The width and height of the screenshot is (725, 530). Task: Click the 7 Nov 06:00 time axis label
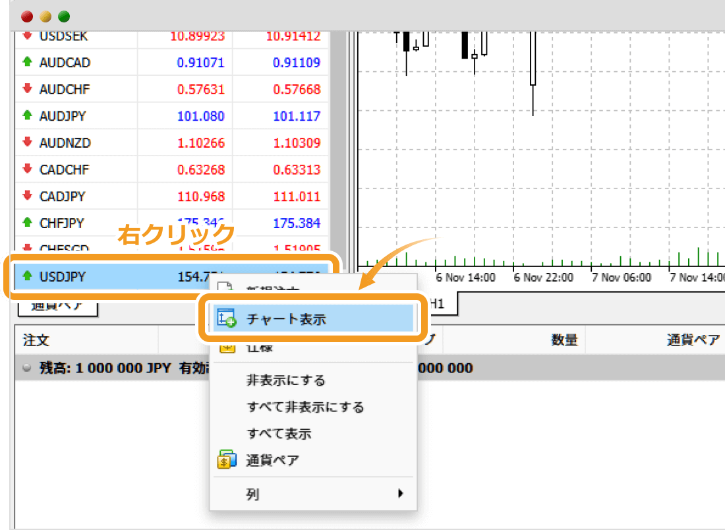click(622, 278)
